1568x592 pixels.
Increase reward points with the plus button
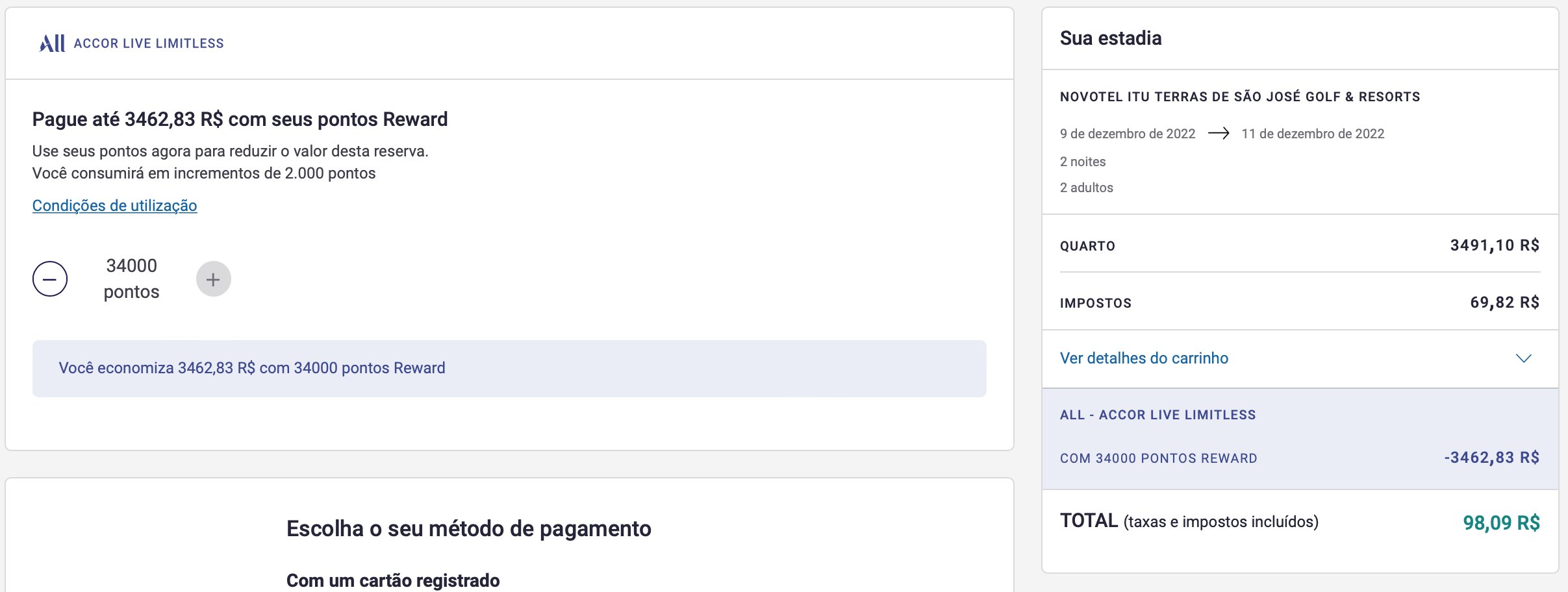(214, 279)
